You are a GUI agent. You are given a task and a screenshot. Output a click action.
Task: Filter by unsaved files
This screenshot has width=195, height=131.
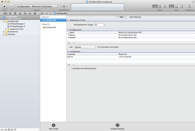(x=12, y=129)
